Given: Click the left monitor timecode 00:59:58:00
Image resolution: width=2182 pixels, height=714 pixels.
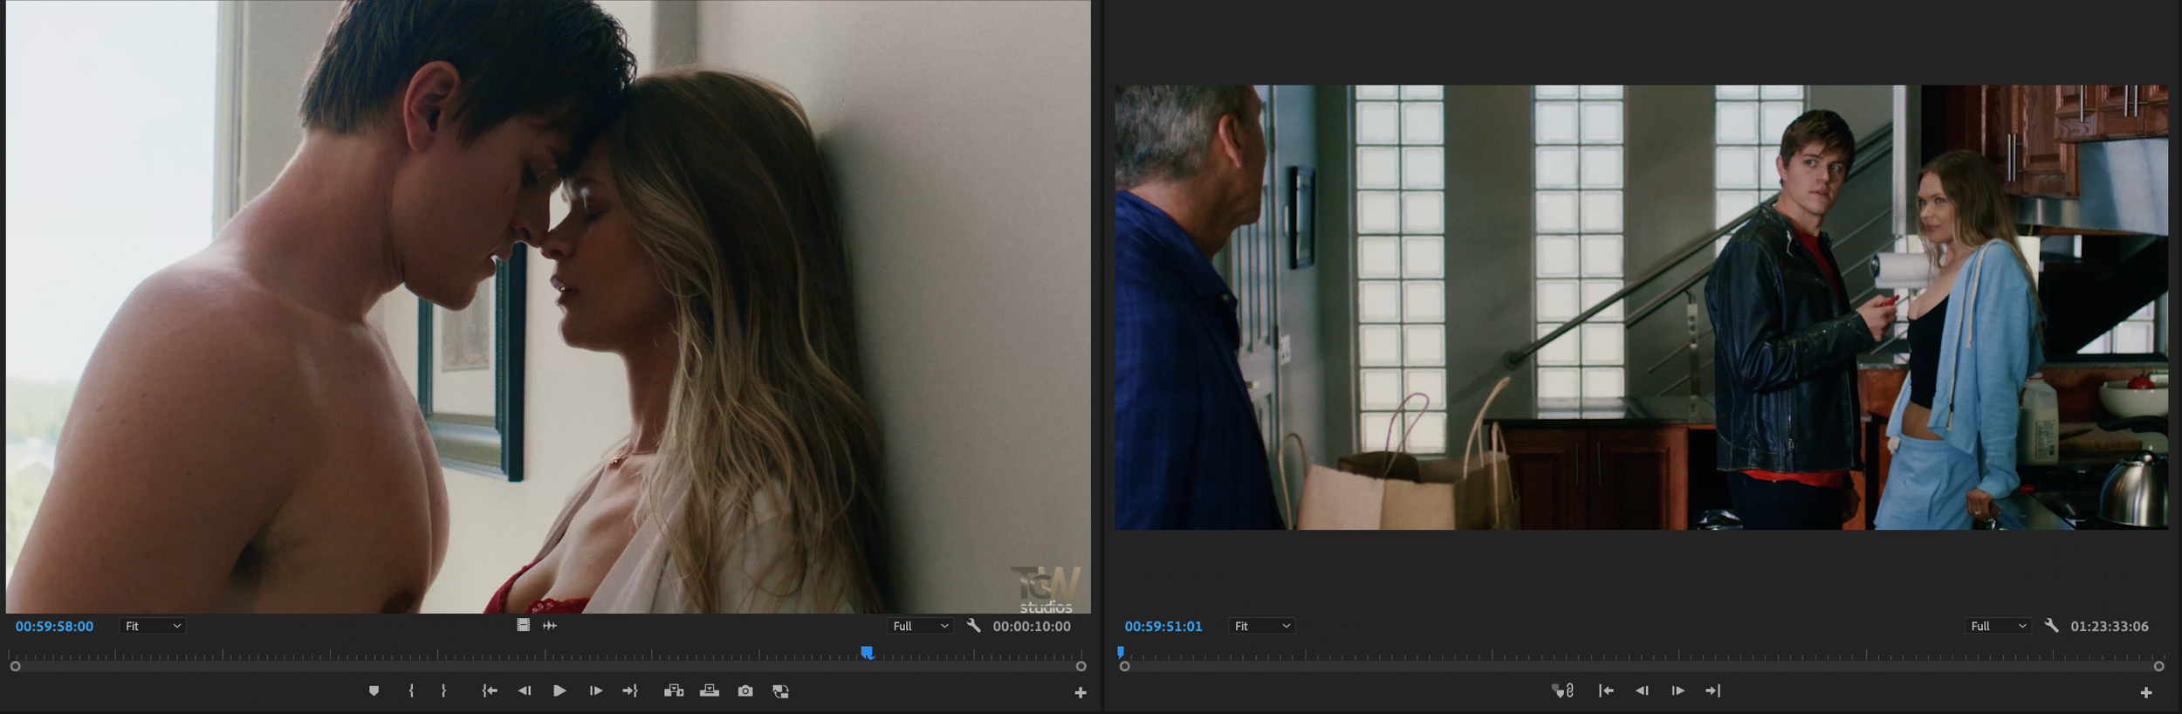Looking at the screenshot, I should 54,626.
